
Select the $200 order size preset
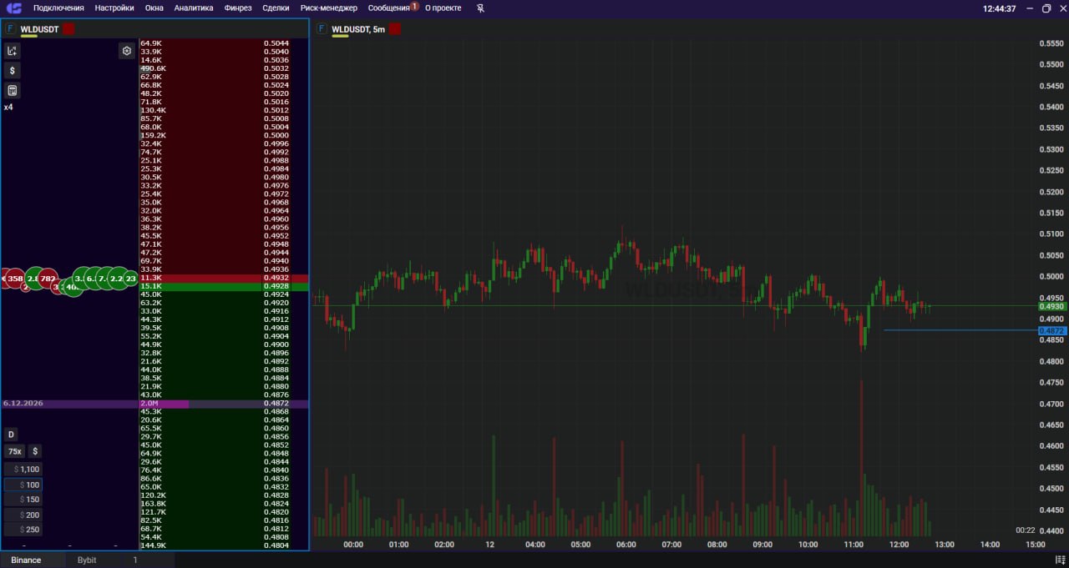tap(23, 515)
